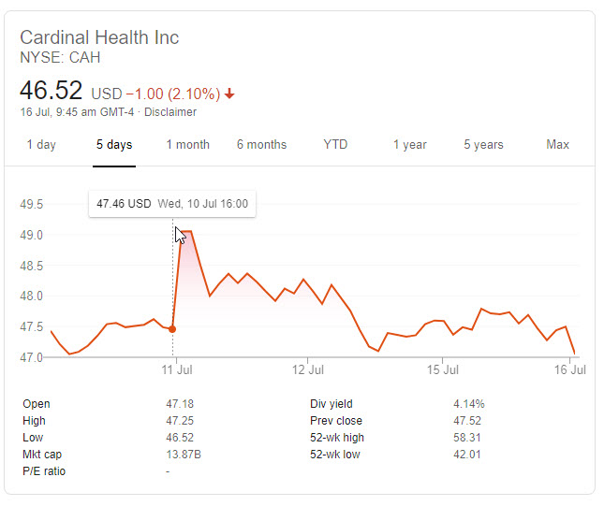Screen dimensions: 604x506
Task: Click the Cardinal Health Inc title
Action: (99, 37)
